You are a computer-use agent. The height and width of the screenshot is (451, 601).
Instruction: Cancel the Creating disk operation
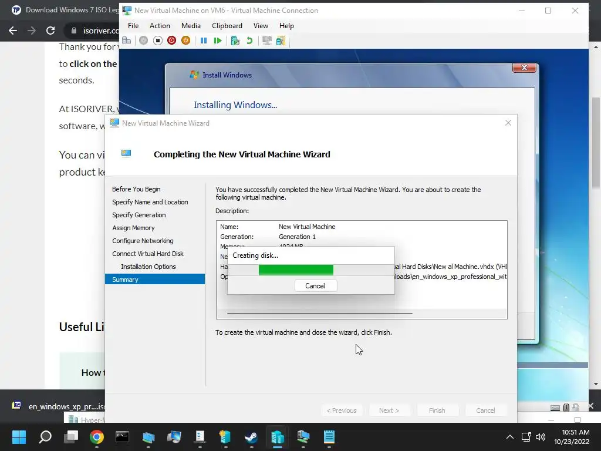click(x=315, y=286)
